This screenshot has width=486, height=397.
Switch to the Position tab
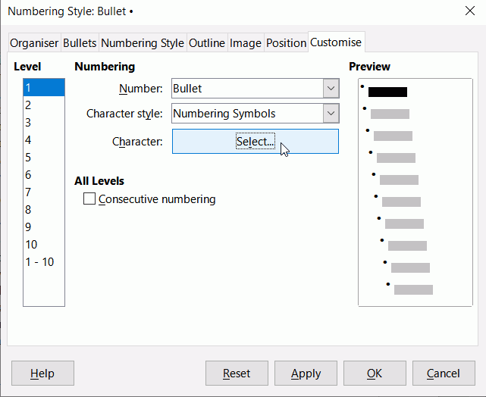click(x=286, y=42)
